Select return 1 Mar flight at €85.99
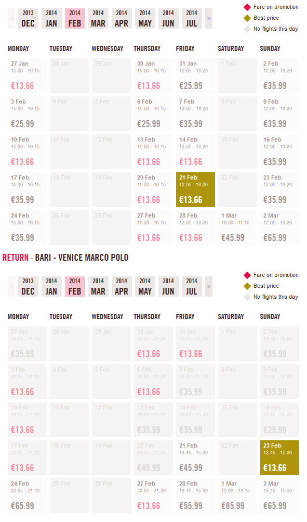307x522 pixels. [x=237, y=495]
